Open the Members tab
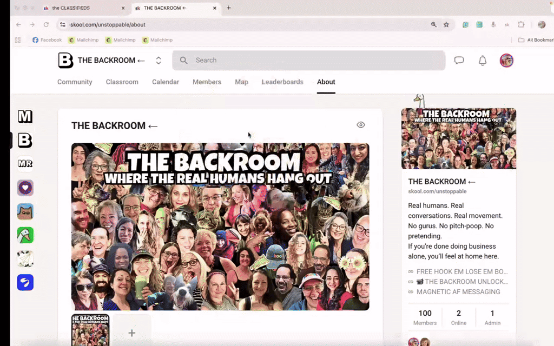This screenshot has width=554, height=346. [207, 82]
